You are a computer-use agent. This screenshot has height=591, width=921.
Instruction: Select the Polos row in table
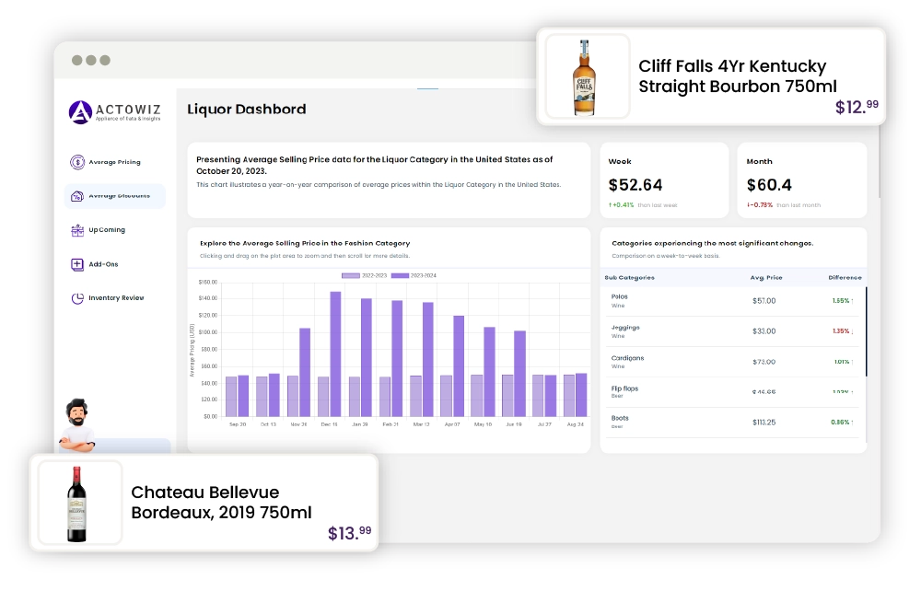[x=732, y=300]
